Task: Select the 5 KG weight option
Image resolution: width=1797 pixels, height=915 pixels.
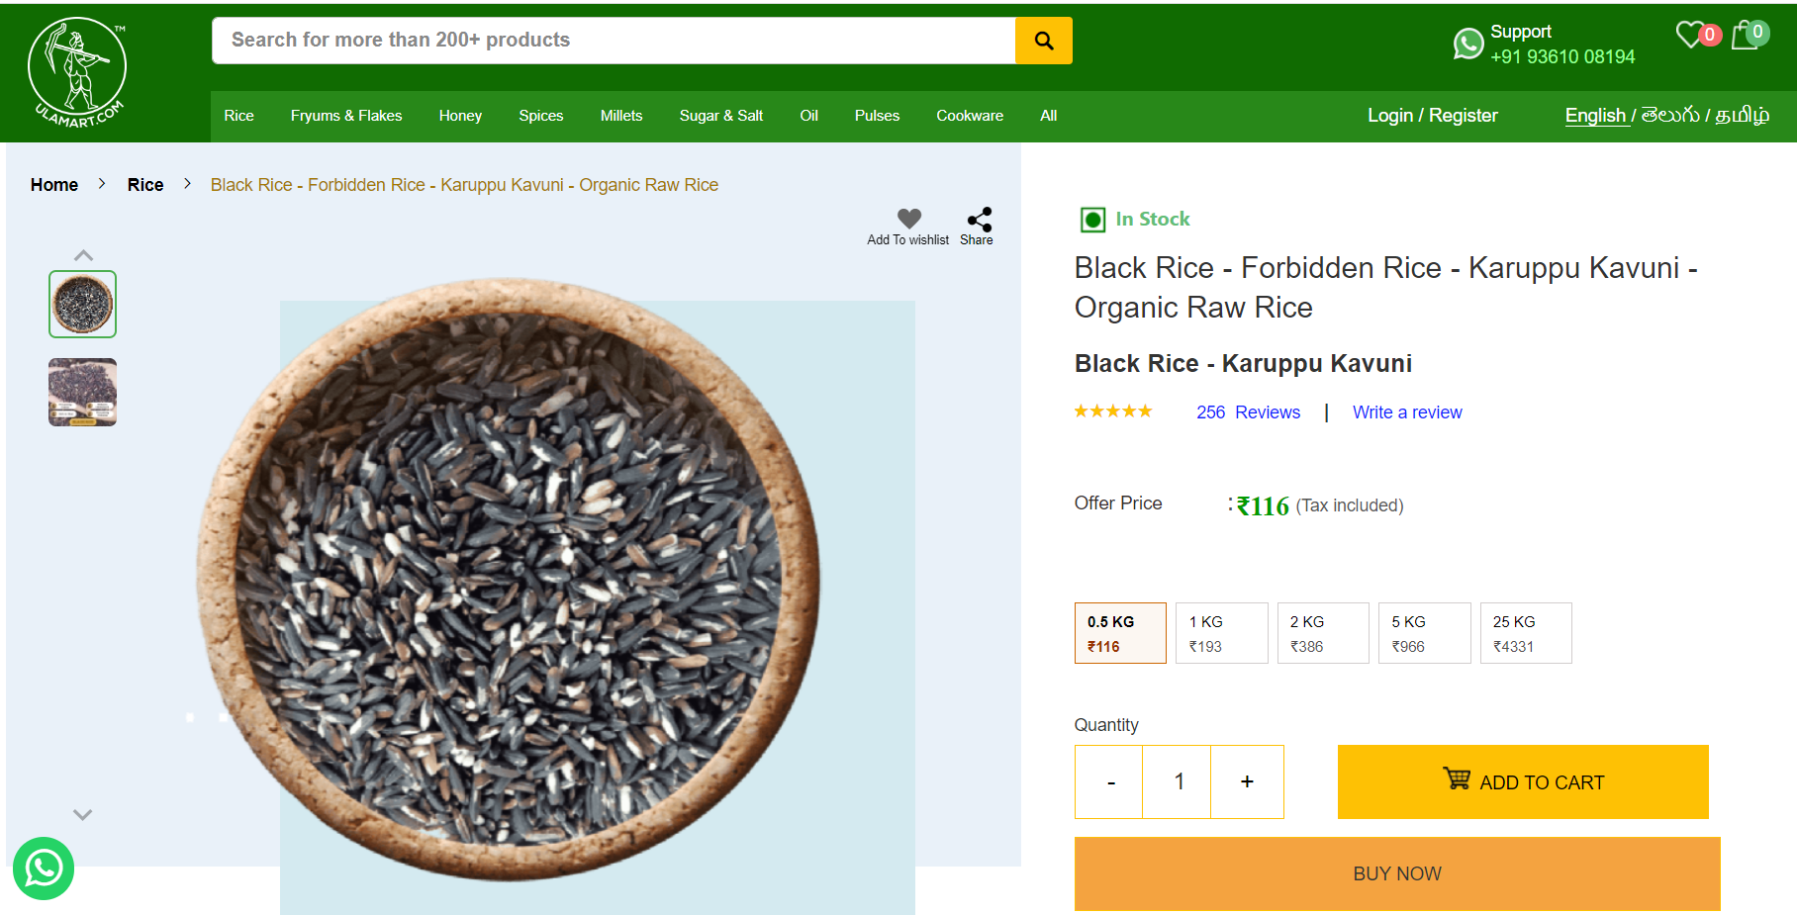Action: tap(1424, 633)
